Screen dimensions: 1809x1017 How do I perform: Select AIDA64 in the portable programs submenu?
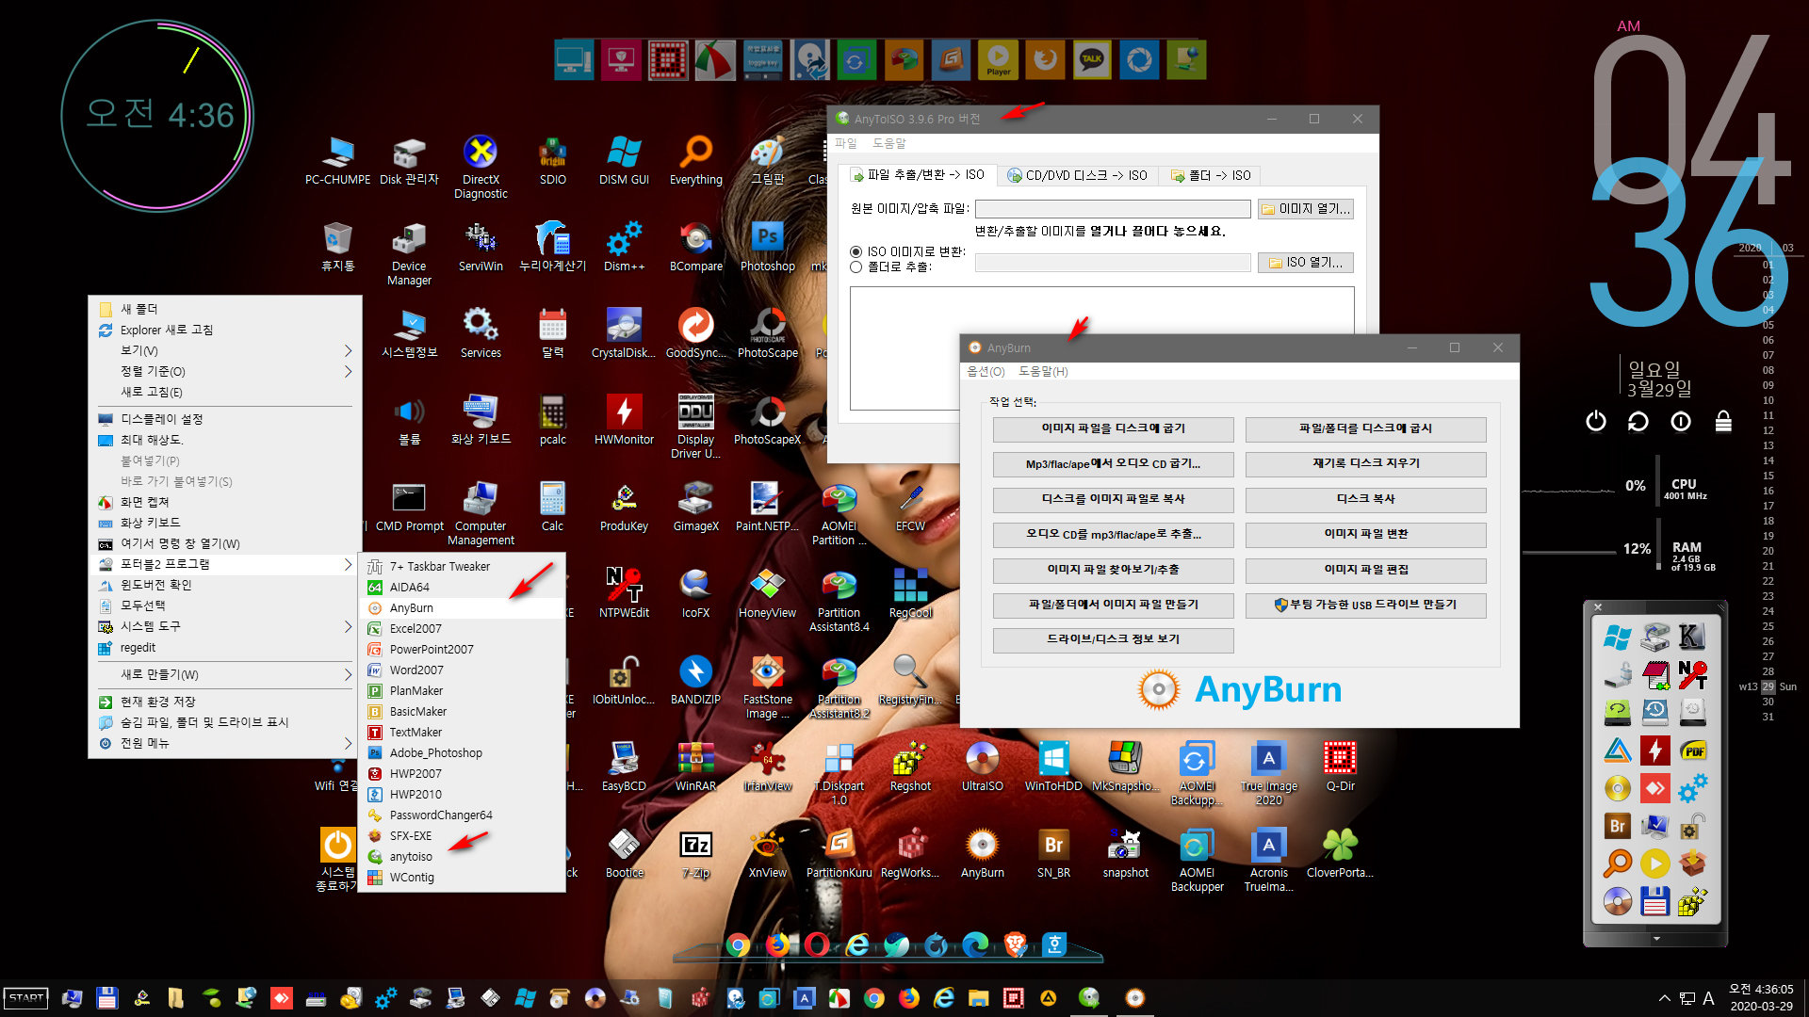click(x=463, y=588)
